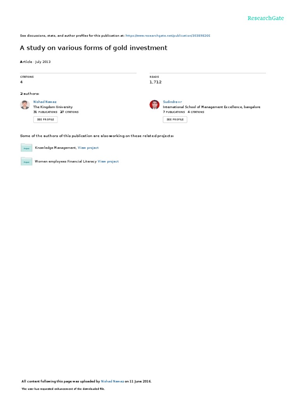Click the citations count of 4
The image size is (299, 398).
click(x=21, y=82)
